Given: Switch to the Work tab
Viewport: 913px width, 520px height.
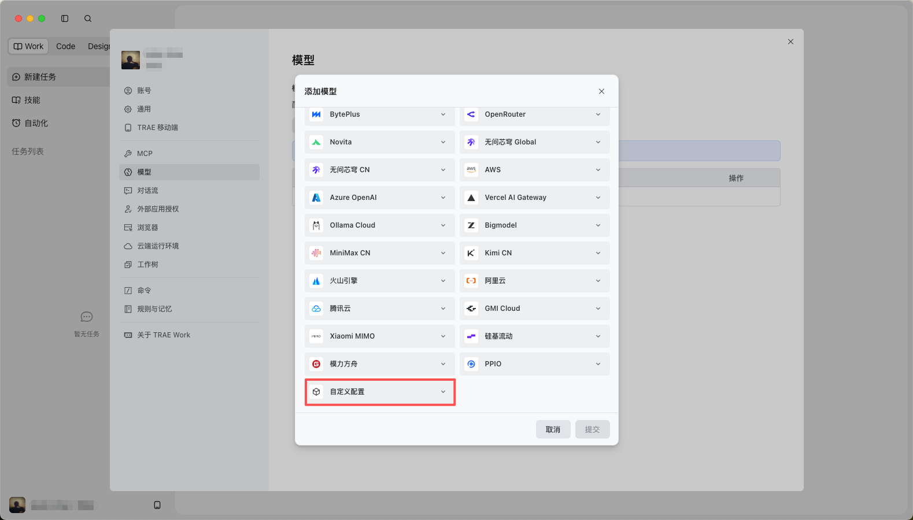Looking at the screenshot, I should click(28, 46).
